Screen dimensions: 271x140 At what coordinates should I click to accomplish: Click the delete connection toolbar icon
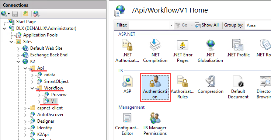pyautogui.click(x=37, y=14)
